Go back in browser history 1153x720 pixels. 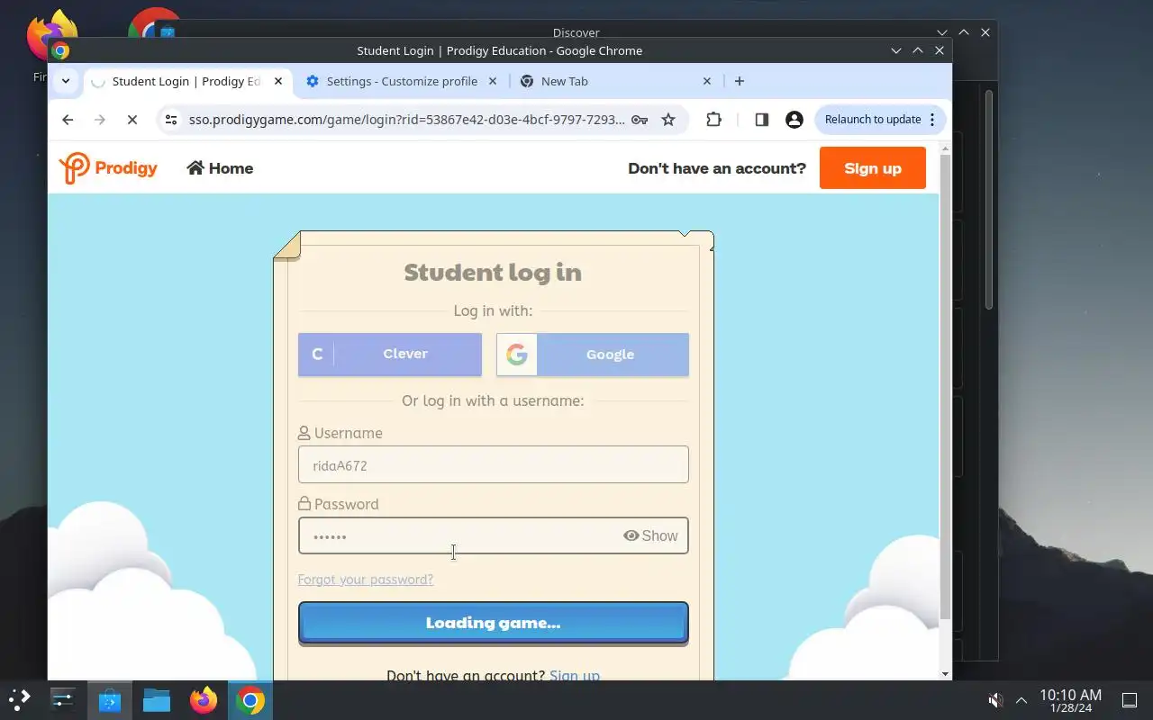68,120
